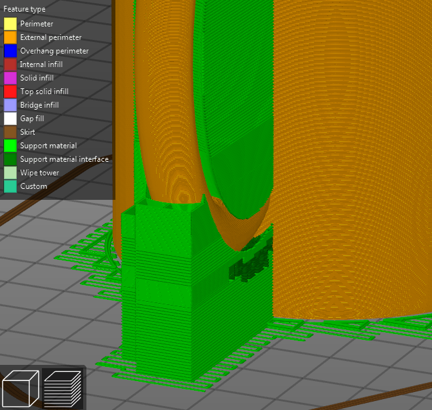432x410 pixels.
Task: Click the white Gap fill swatch
Action: 10,119
